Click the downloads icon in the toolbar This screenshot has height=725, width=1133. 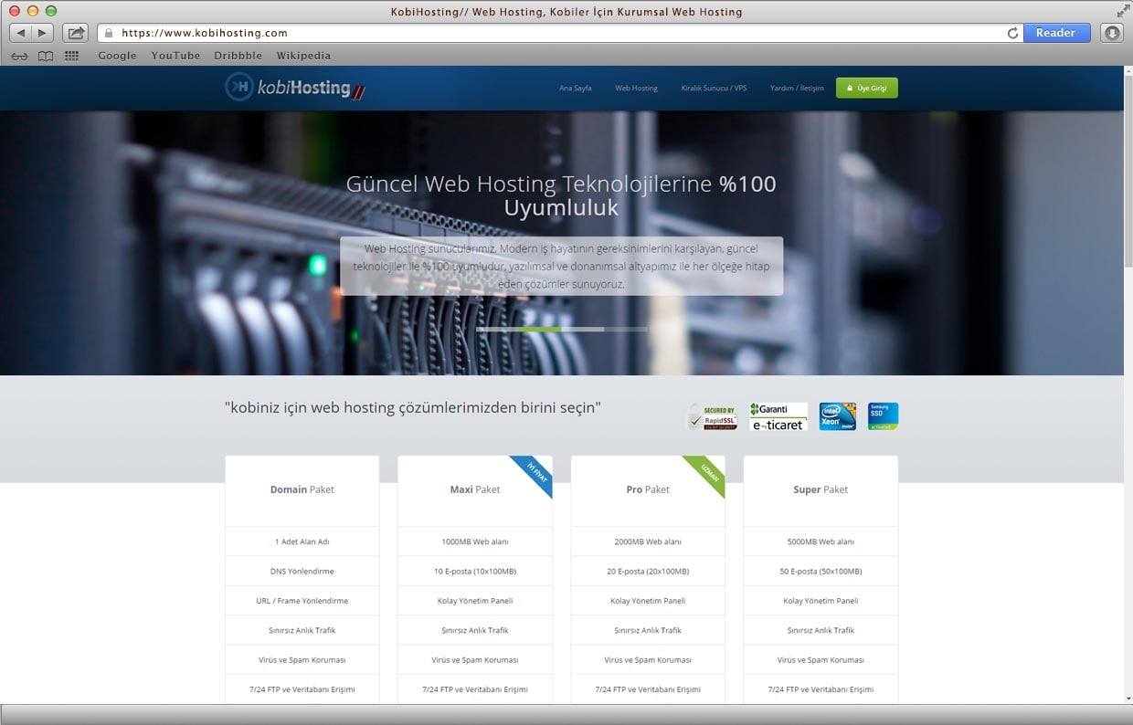point(1111,32)
